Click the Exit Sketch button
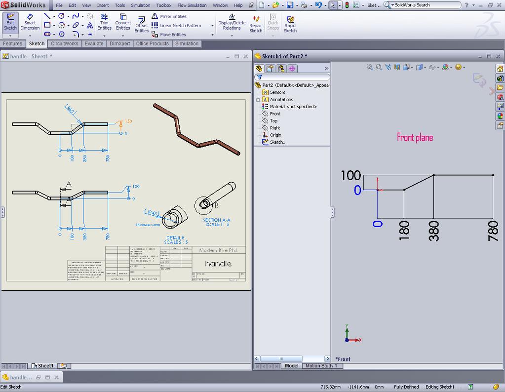The image size is (505, 392). pos(10,22)
